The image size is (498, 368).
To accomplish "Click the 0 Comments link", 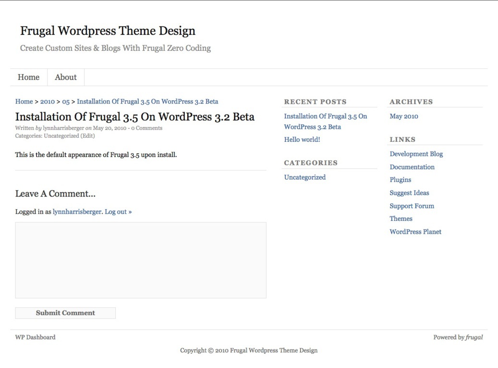I will point(147,128).
